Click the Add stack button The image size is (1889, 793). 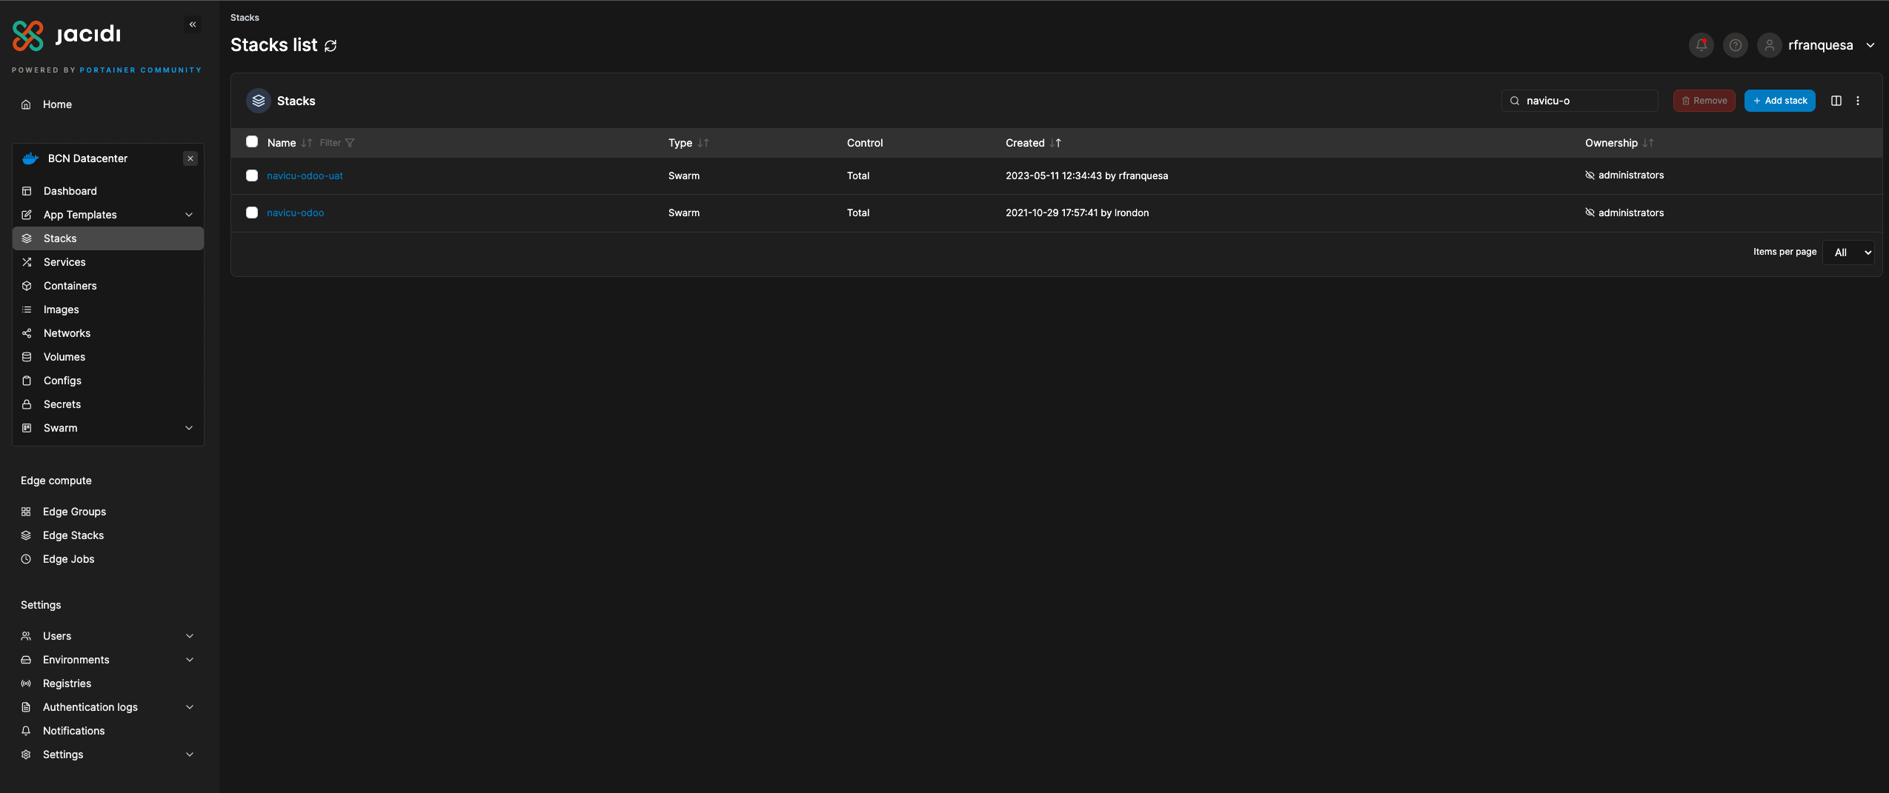pos(1779,101)
